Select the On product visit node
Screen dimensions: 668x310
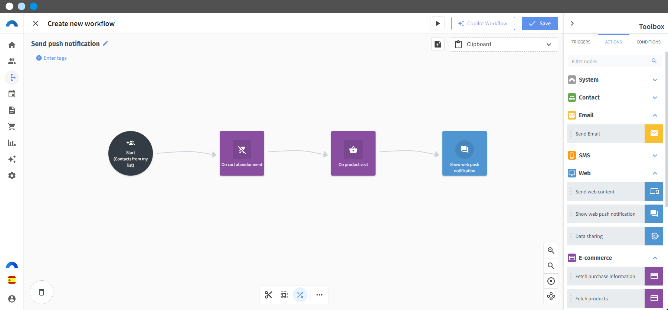tap(353, 153)
